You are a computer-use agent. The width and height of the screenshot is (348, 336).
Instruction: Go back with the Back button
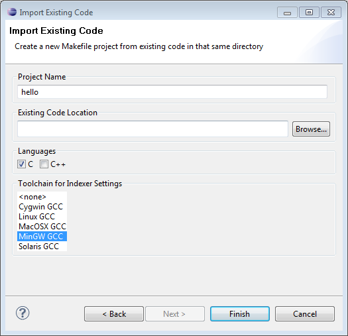tap(114, 314)
